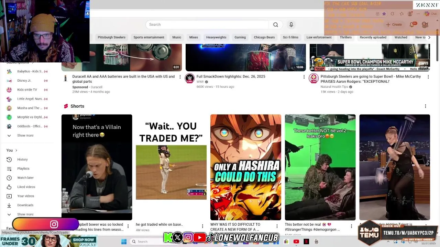The height and width of the screenshot is (247, 440).
Task: Open Edge favorites list icon
Action: pyautogui.click(x=401, y=14)
